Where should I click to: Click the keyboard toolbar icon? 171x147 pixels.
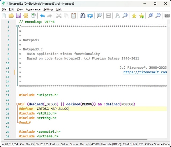click(167, 16)
